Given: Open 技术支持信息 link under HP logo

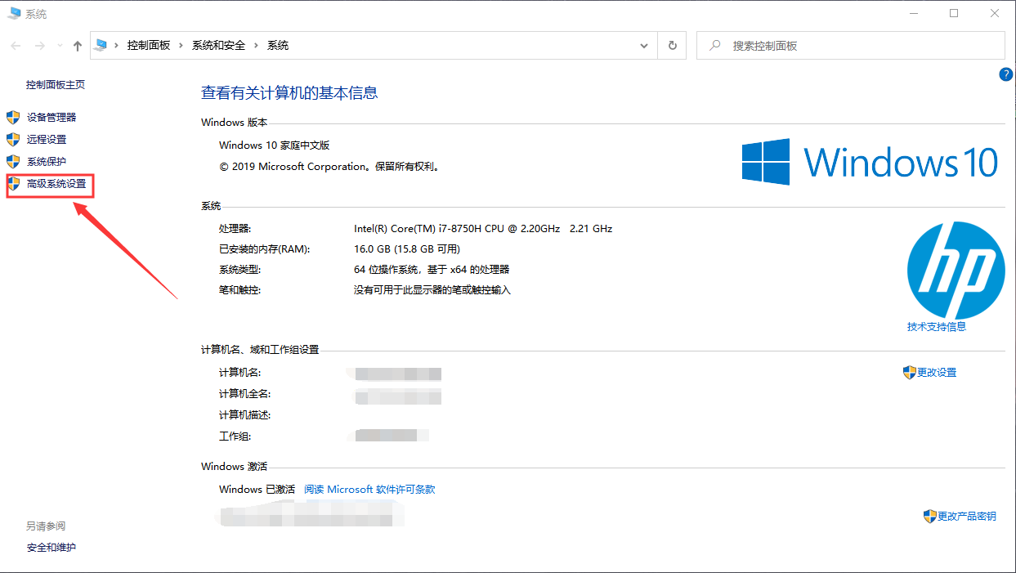Looking at the screenshot, I should point(937,327).
